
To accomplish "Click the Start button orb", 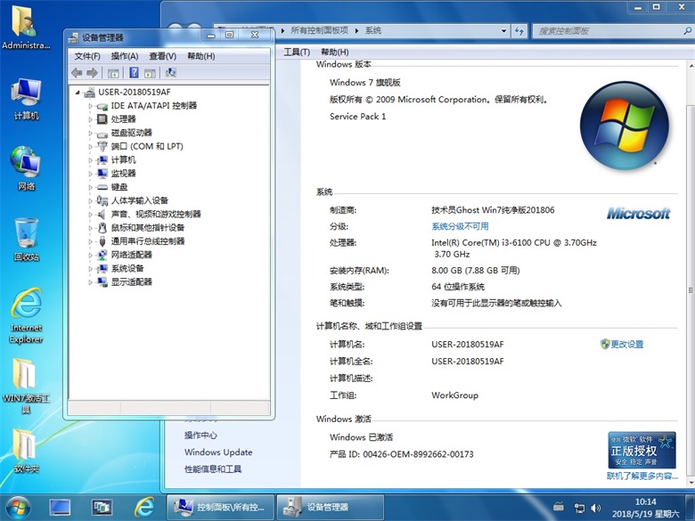I will click(x=17, y=507).
